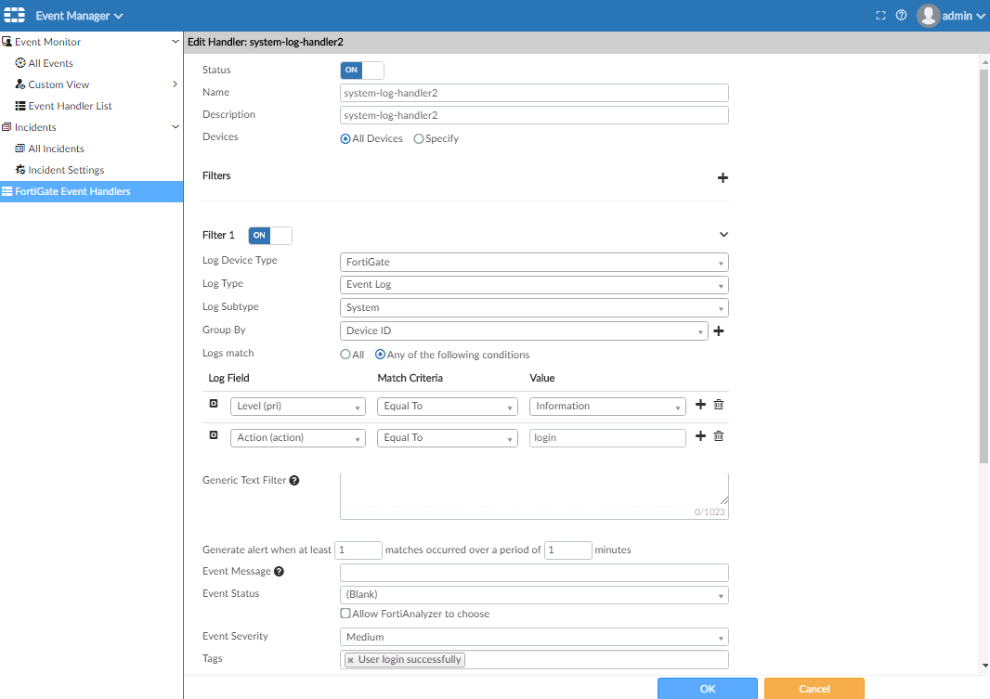Open the Group By Device ID dropdown
This screenshot has height=699, width=990.
click(x=524, y=330)
